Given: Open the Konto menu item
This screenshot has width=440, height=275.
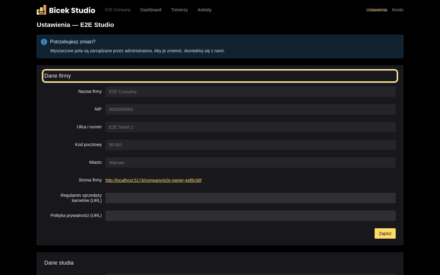Looking at the screenshot, I should pyautogui.click(x=398, y=10).
